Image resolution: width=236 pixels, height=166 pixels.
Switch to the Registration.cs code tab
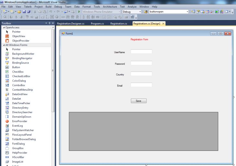119,24
